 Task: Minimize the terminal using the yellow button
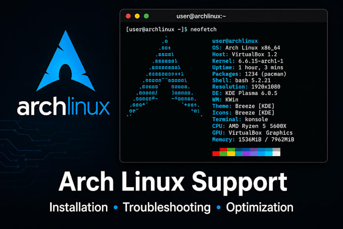click(137, 16)
